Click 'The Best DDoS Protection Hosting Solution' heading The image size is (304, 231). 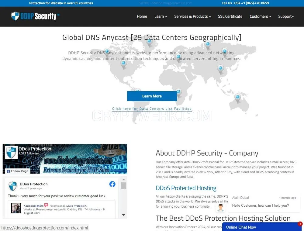click(223, 218)
